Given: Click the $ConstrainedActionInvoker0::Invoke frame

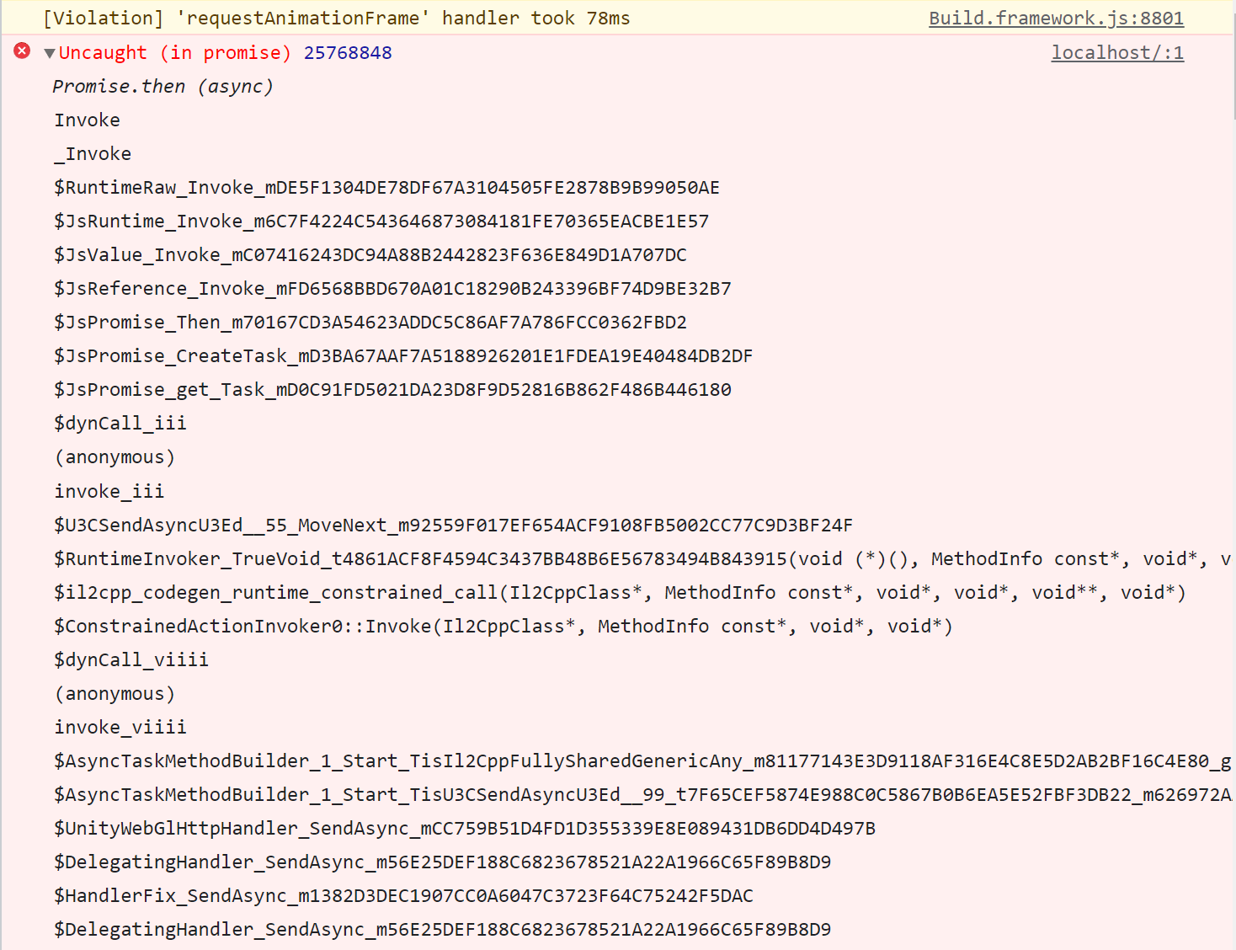Looking at the screenshot, I should click(503, 627).
